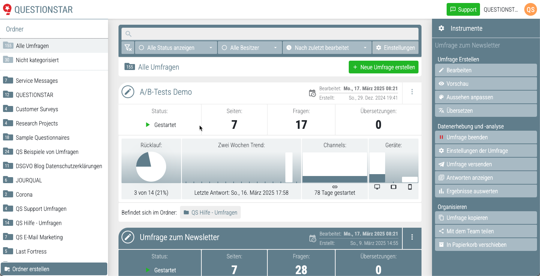Click the text '3 von 14 (21%)'

[x=151, y=193]
